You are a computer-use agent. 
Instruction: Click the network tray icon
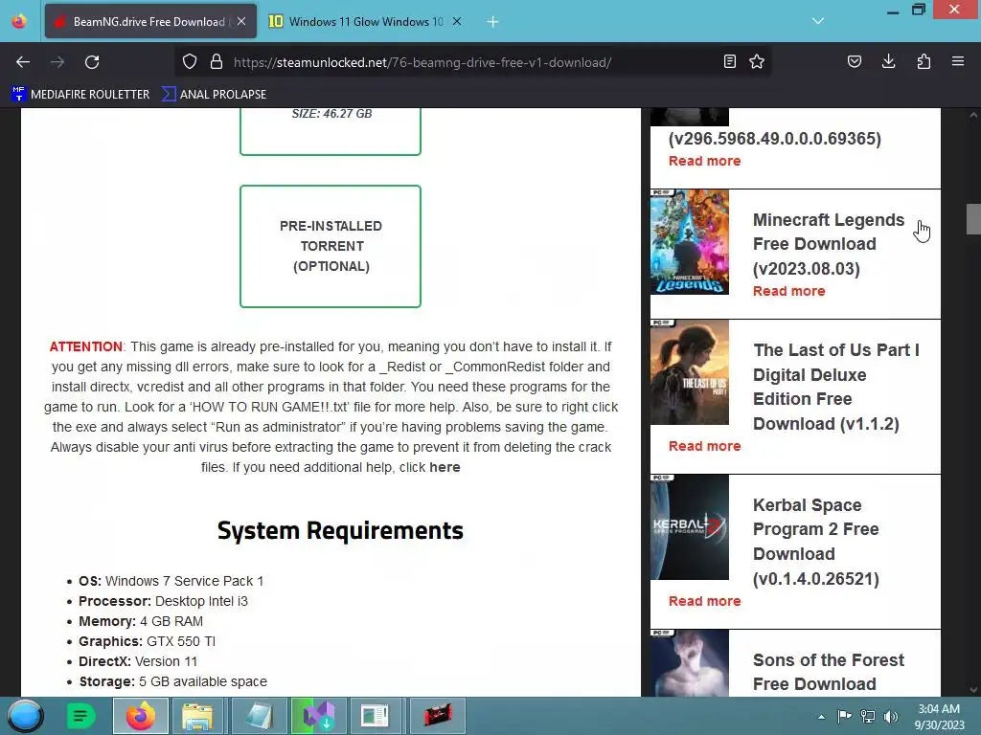coord(868,716)
